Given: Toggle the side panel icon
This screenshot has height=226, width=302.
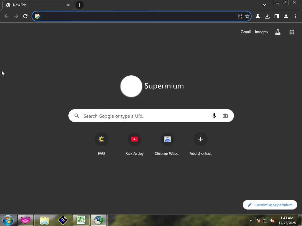Looking at the screenshot, I should pos(277,16).
